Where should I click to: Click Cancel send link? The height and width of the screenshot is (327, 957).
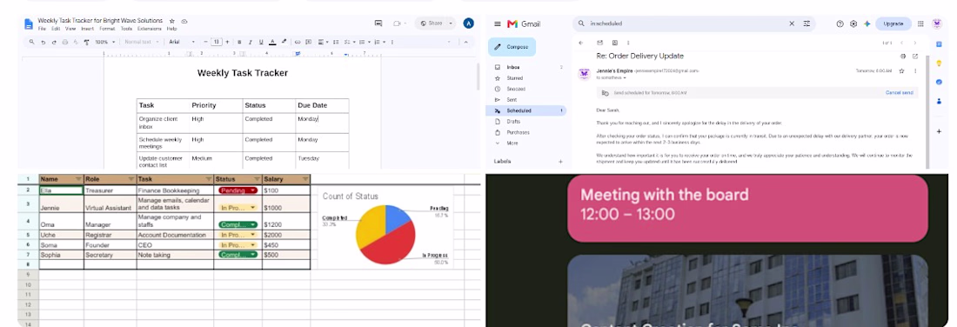(899, 93)
